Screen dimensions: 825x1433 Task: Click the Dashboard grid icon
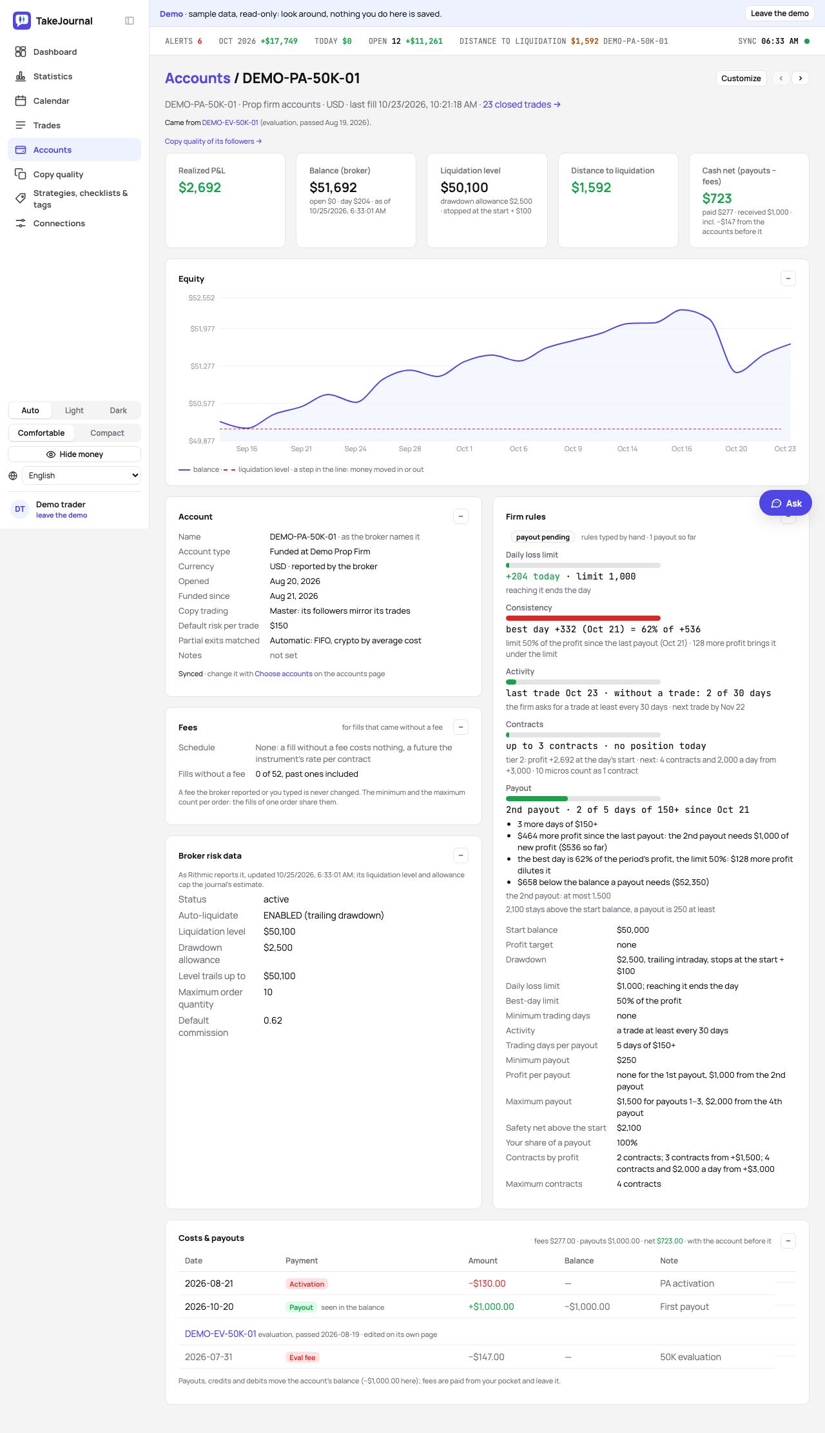[x=21, y=52]
